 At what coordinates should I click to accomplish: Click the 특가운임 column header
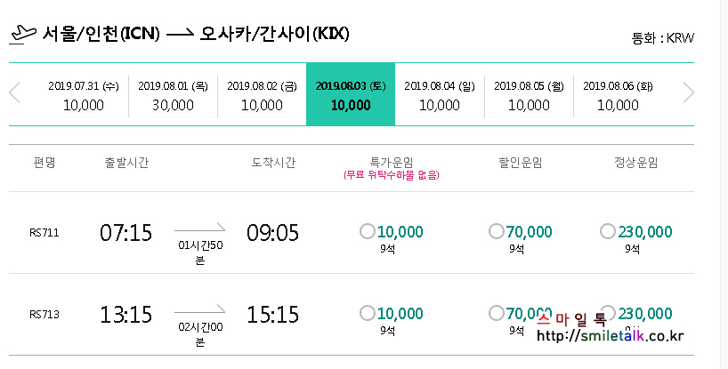[391, 163]
